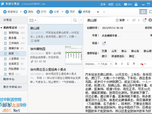Apply underline formatting with the U icon
Screen dimensions: 152x114
tap(128, 64)
